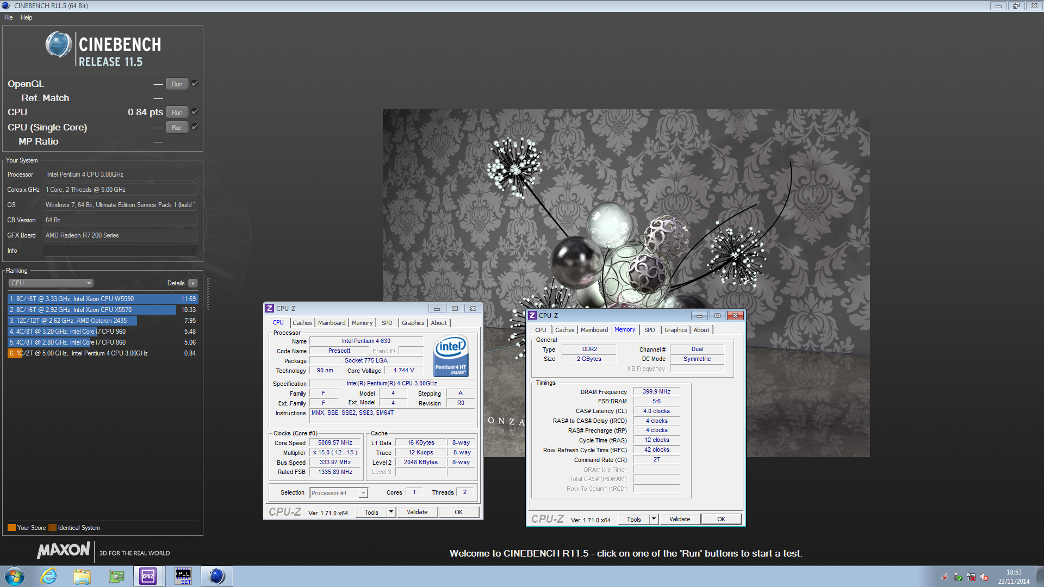The image size is (1044, 587).
Task: Switch to Caches tab in left CPU-Z window
Action: pos(302,323)
